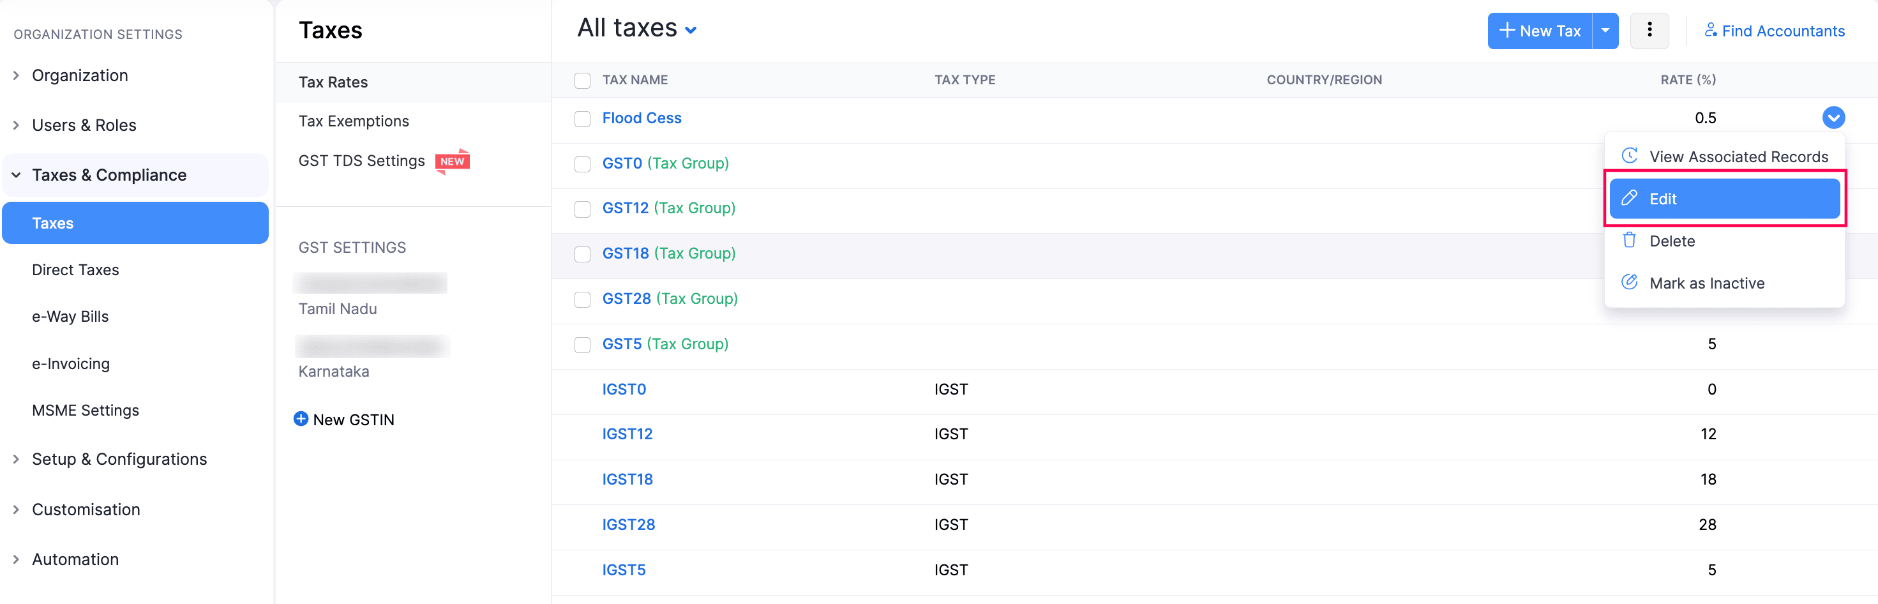The height and width of the screenshot is (604, 1878).
Task: Click the New Tax button
Action: coord(1540,31)
